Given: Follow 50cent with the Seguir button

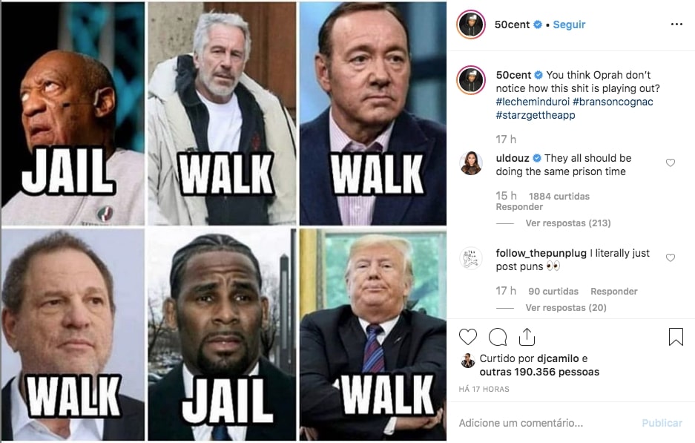Looking at the screenshot, I should (x=569, y=24).
